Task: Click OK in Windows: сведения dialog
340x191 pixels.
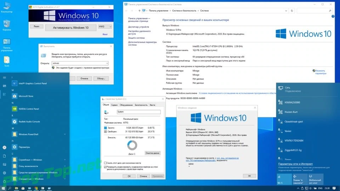Action: point(249,176)
